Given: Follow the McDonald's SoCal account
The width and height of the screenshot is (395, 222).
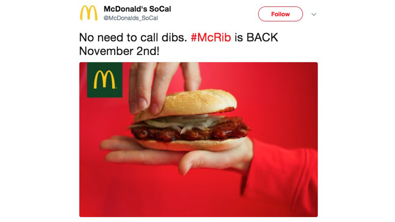Looking at the screenshot, I should [x=280, y=14].
